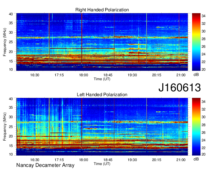Click the Nancay Decameter Array caption
The image size is (209, 169).
tap(45, 165)
